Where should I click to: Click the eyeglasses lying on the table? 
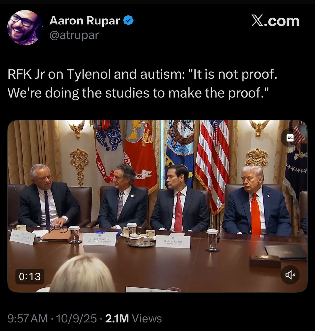[x=61, y=229]
